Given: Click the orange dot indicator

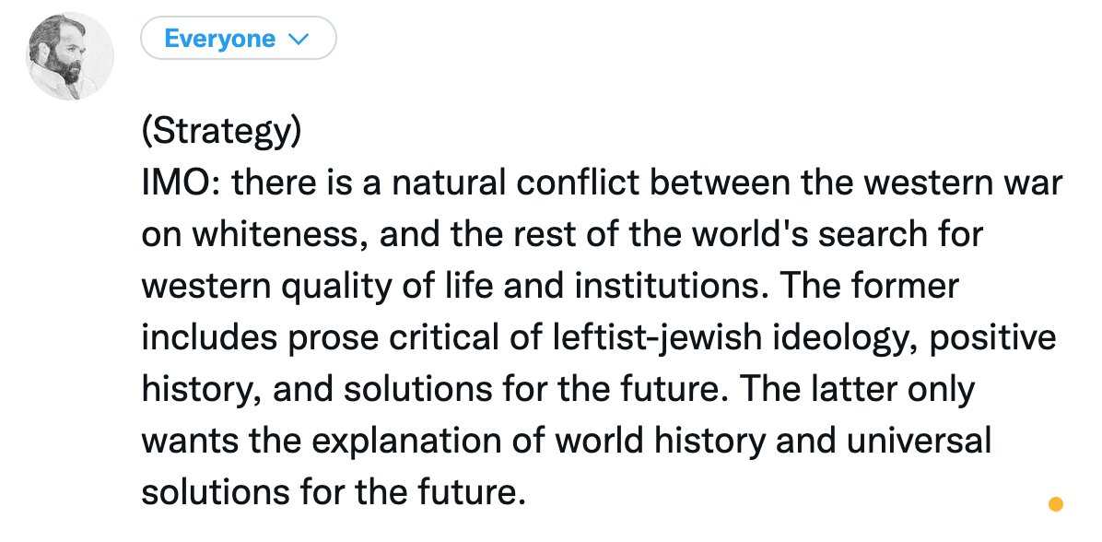Looking at the screenshot, I should pyautogui.click(x=1056, y=504).
